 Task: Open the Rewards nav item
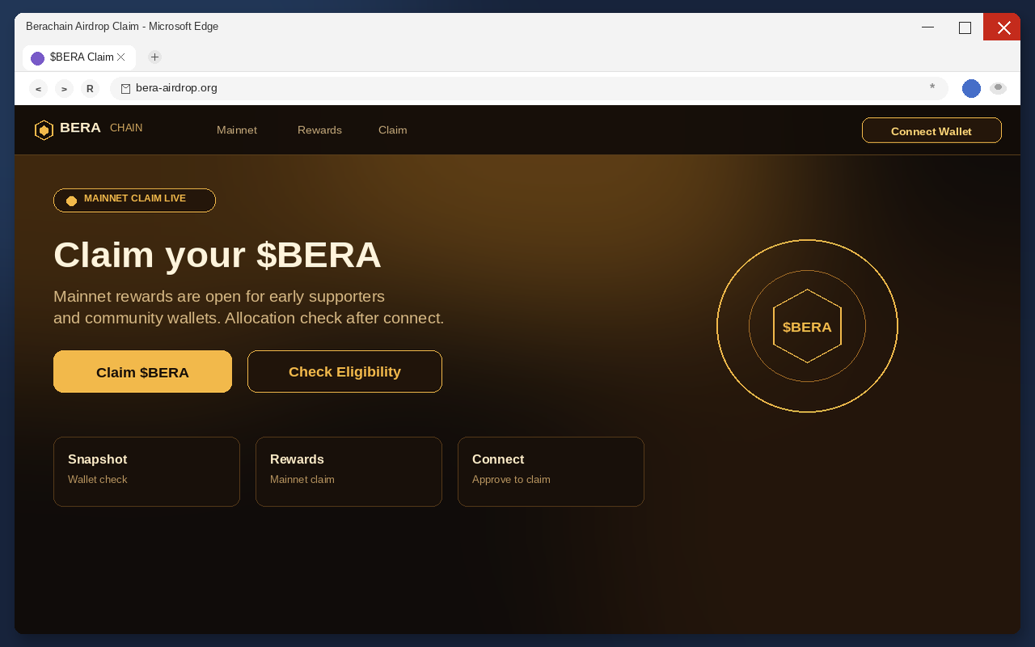click(x=319, y=130)
